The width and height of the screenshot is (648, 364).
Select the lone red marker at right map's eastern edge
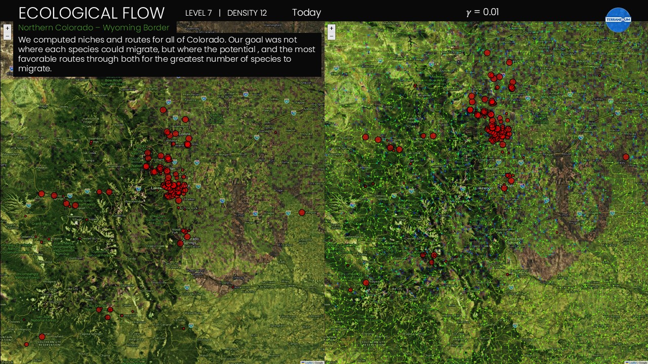626,157
